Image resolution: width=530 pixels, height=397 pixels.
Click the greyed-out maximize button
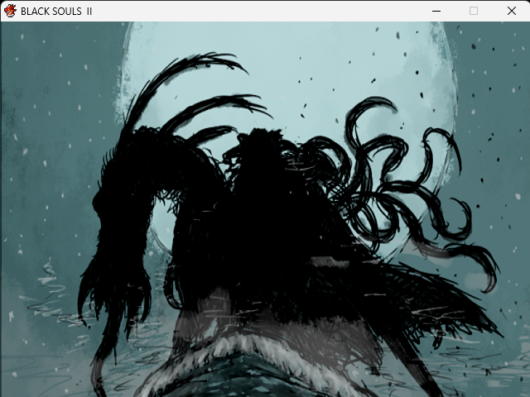coord(474,11)
